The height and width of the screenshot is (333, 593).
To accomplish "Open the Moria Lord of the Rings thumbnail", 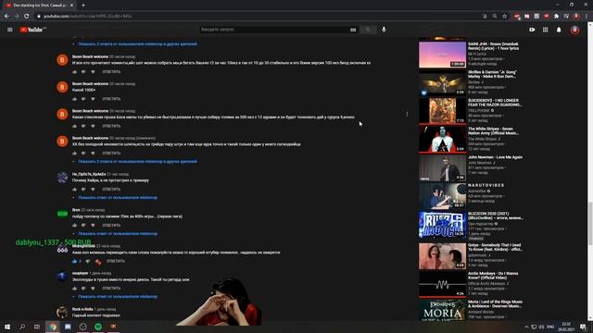I will pos(442,311).
